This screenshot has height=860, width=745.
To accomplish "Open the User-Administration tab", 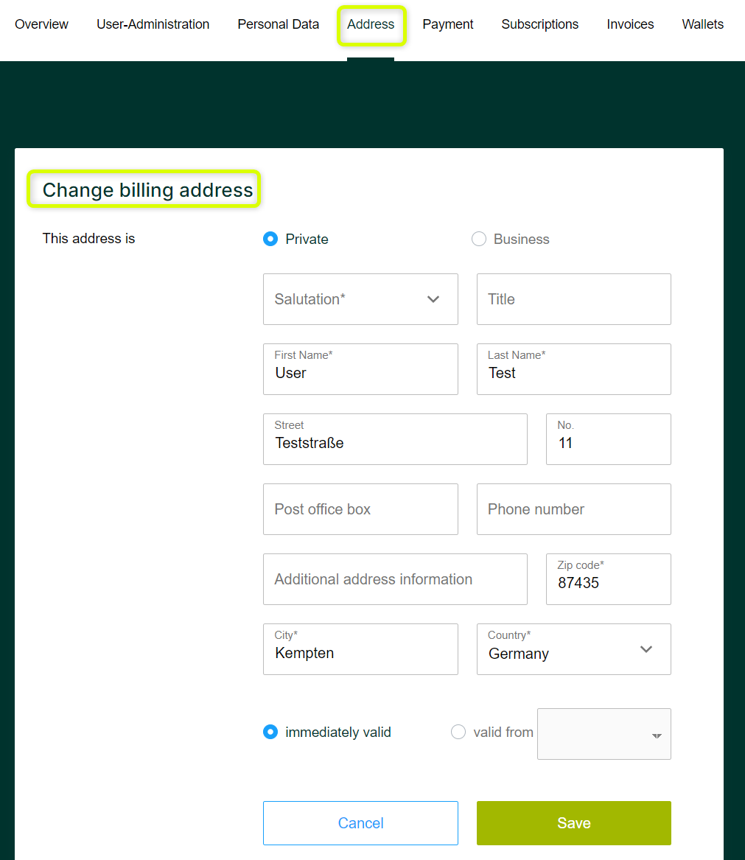I will [153, 24].
